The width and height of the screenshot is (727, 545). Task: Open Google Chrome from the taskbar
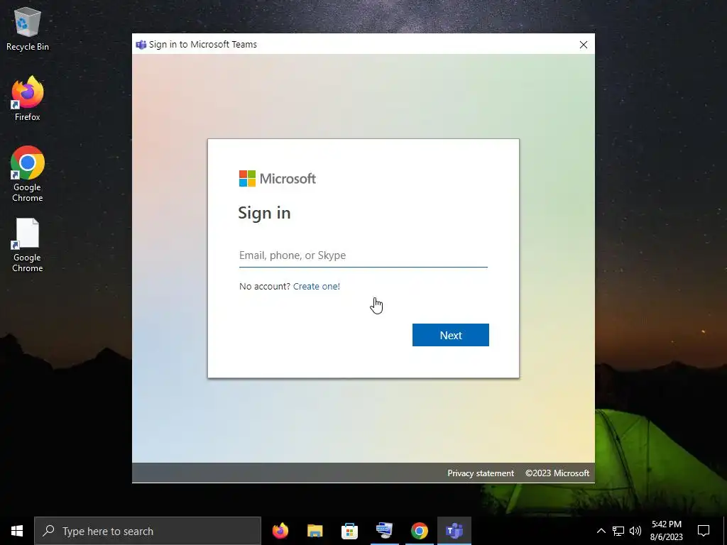(419, 531)
